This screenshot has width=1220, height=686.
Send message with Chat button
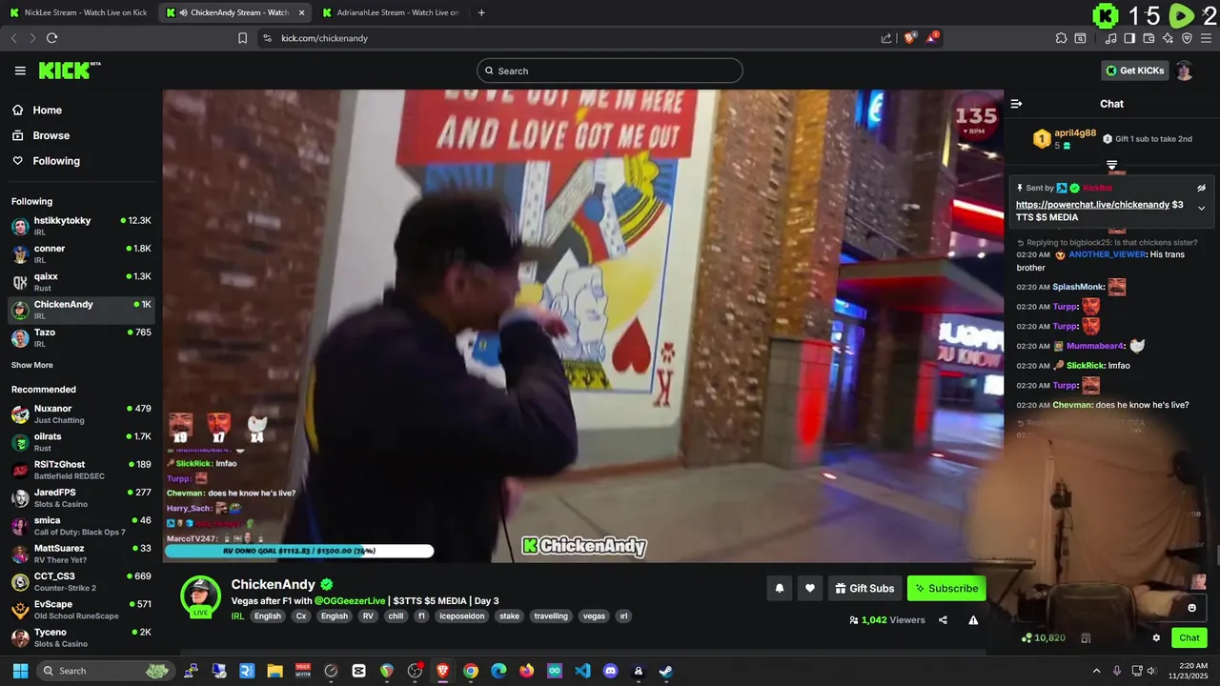(1189, 638)
